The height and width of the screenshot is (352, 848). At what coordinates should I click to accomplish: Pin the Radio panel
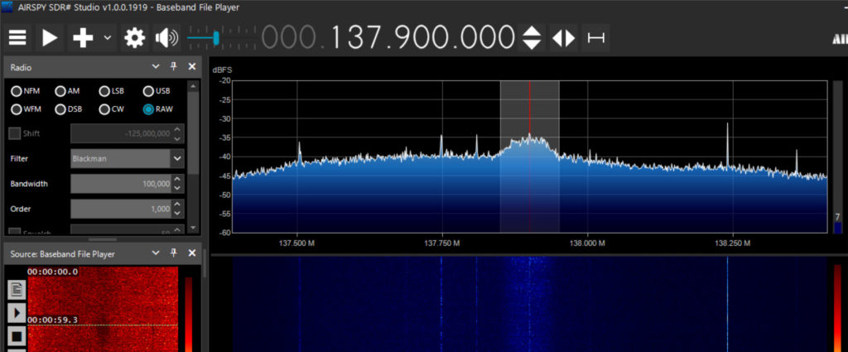pos(174,67)
